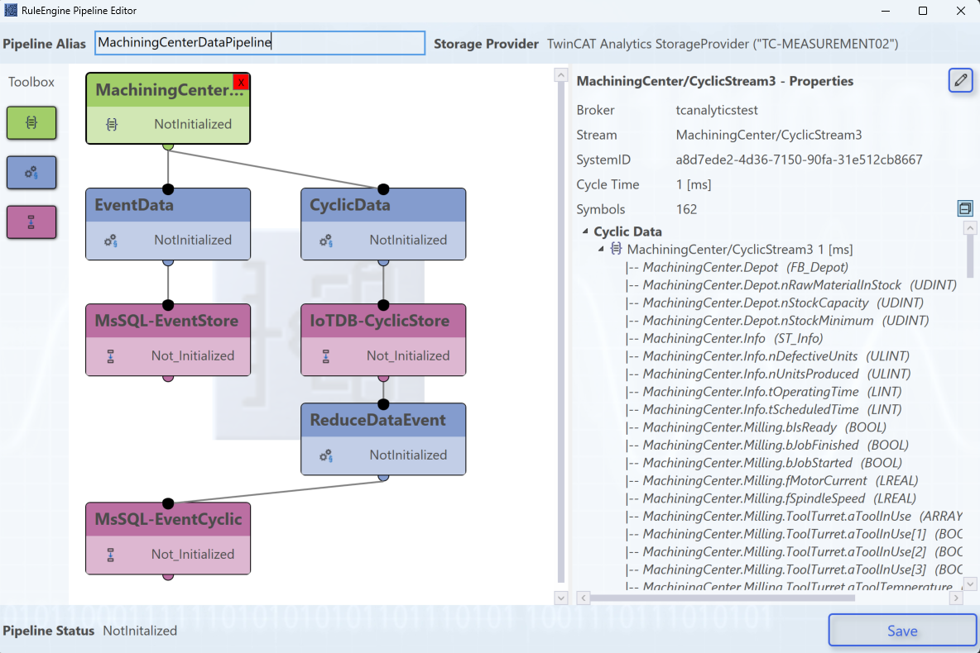Image resolution: width=980 pixels, height=653 pixels.
Task: Select MachiningCenter.Info (ST_Info) symbol
Action: (x=733, y=338)
